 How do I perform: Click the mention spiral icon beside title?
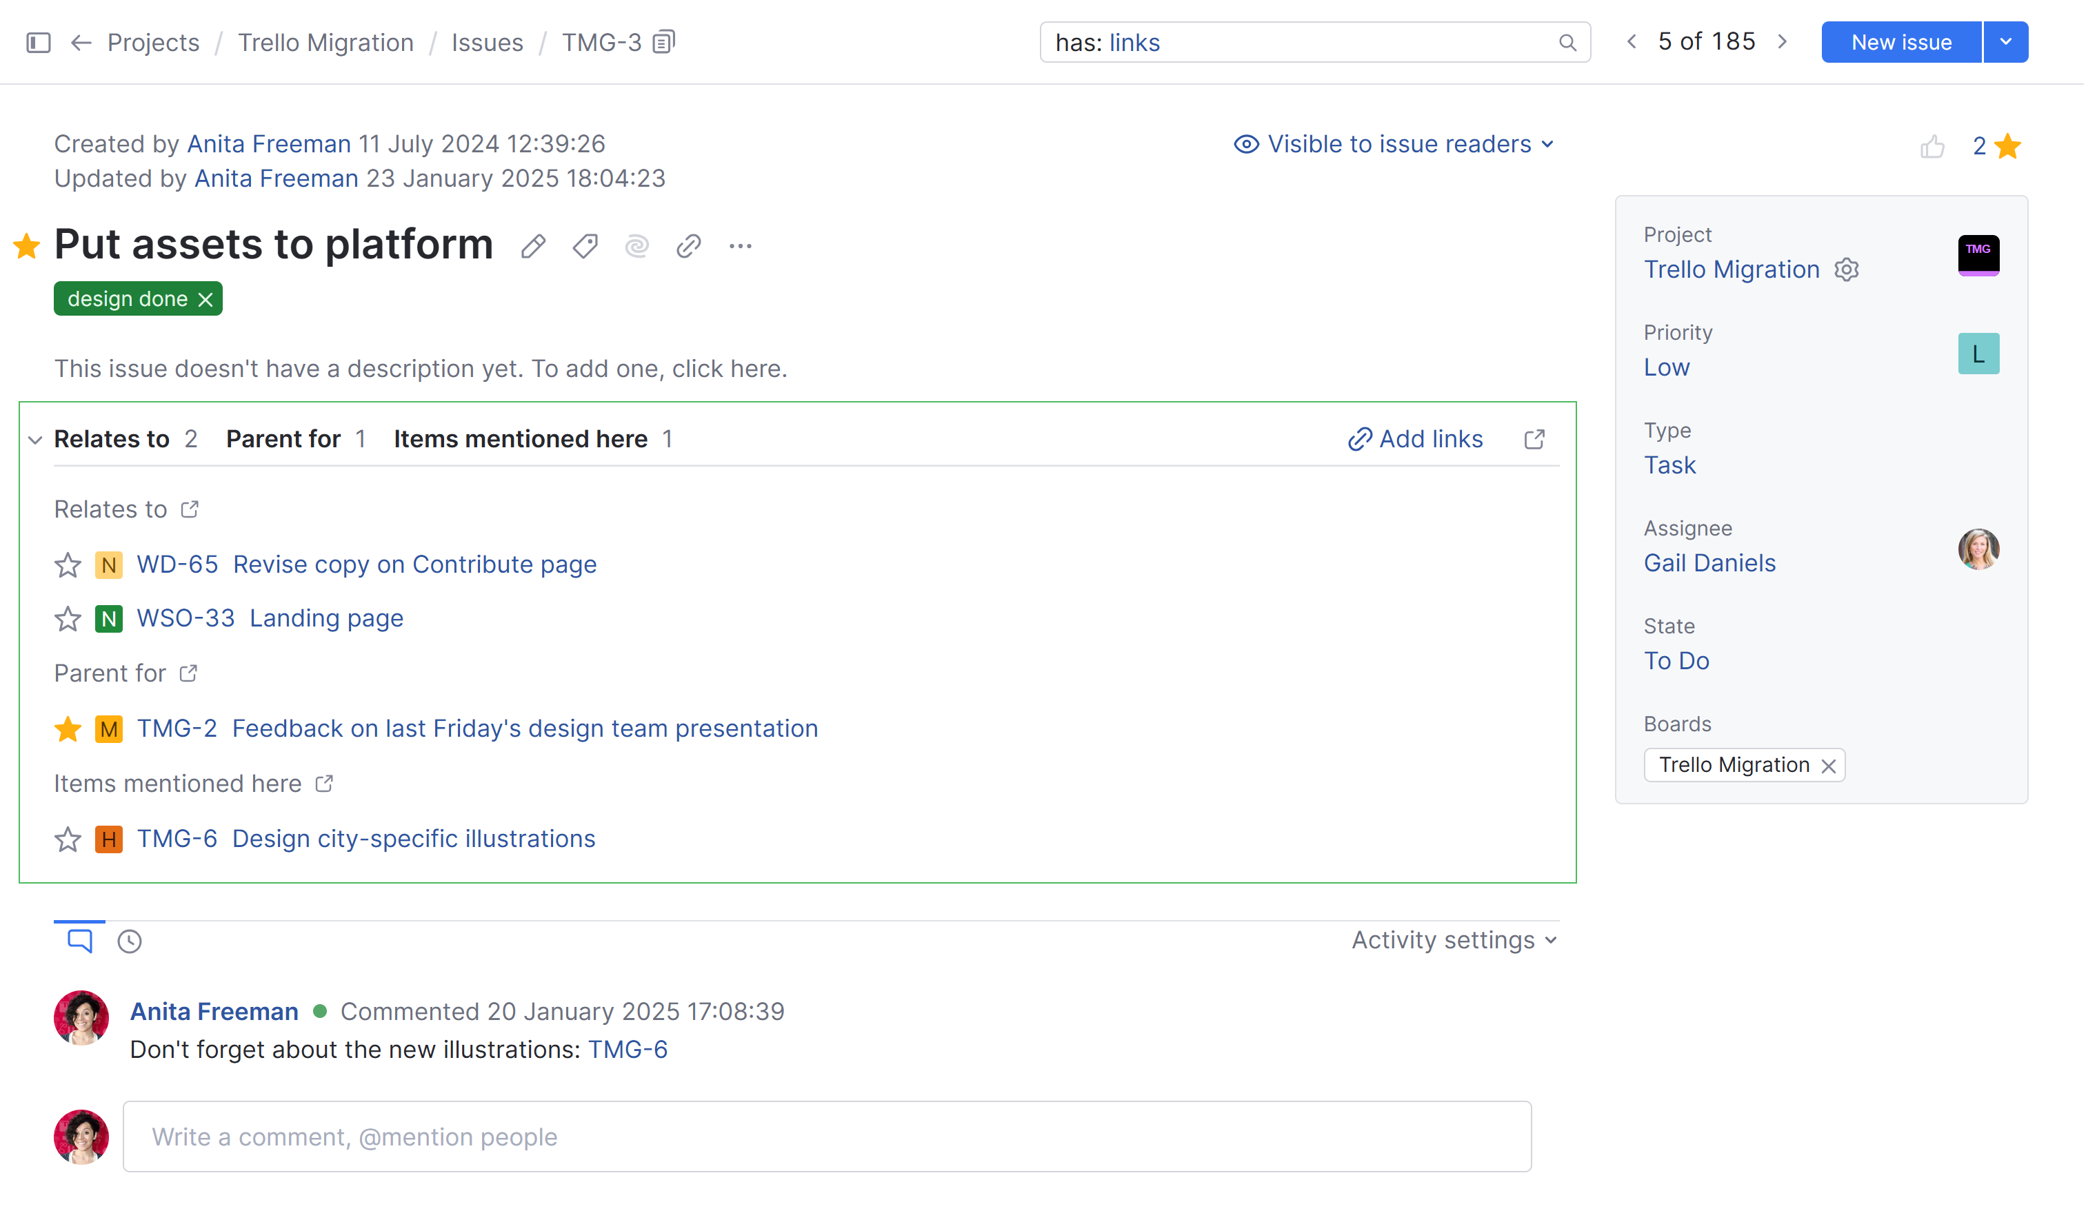pyautogui.click(x=636, y=245)
